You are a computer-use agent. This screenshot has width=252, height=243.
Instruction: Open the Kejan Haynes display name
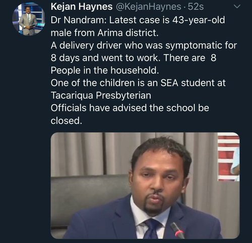[x=82, y=7]
